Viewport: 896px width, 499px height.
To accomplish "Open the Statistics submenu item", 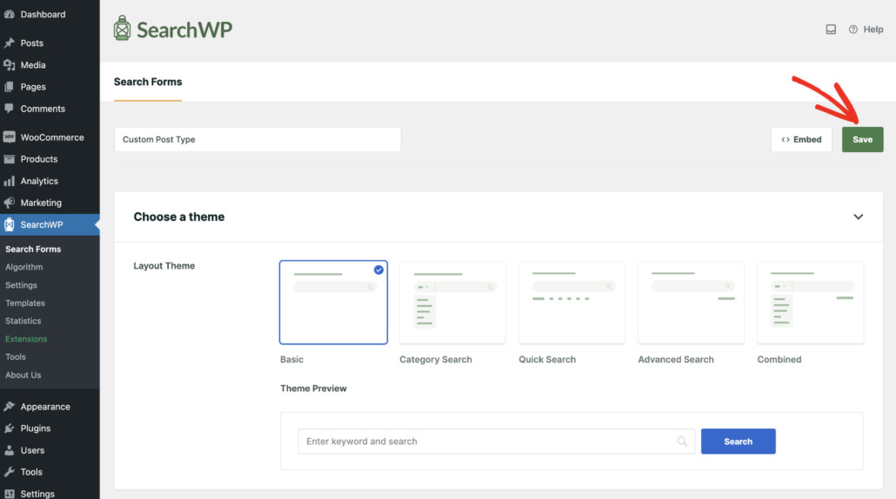I will click(x=23, y=321).
